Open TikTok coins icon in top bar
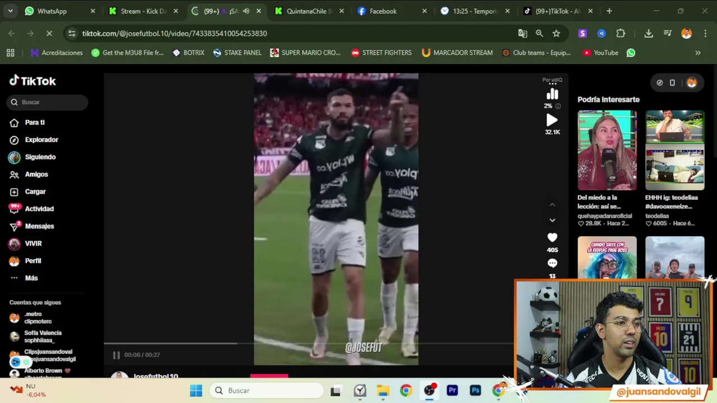717x403 pixels. pos(660,83)
